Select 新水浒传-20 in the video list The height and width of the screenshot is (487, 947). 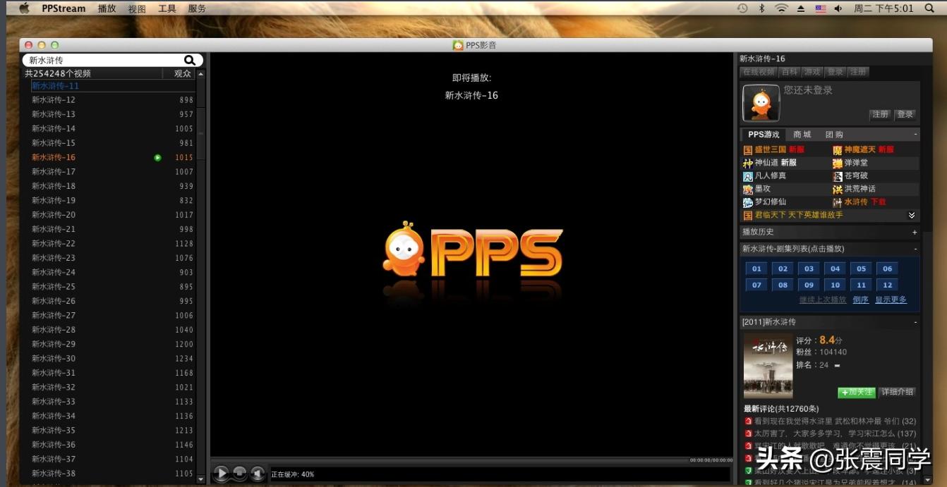[x=113, y=215]
